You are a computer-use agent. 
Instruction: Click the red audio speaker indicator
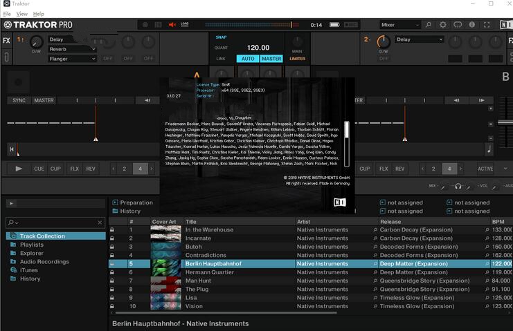(172, 25)
